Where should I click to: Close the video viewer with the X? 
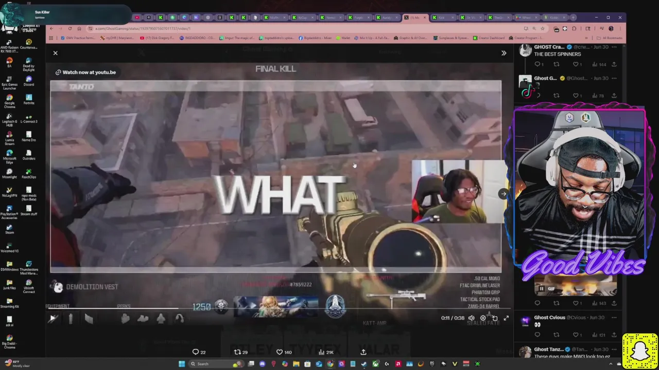click(56, 53)
